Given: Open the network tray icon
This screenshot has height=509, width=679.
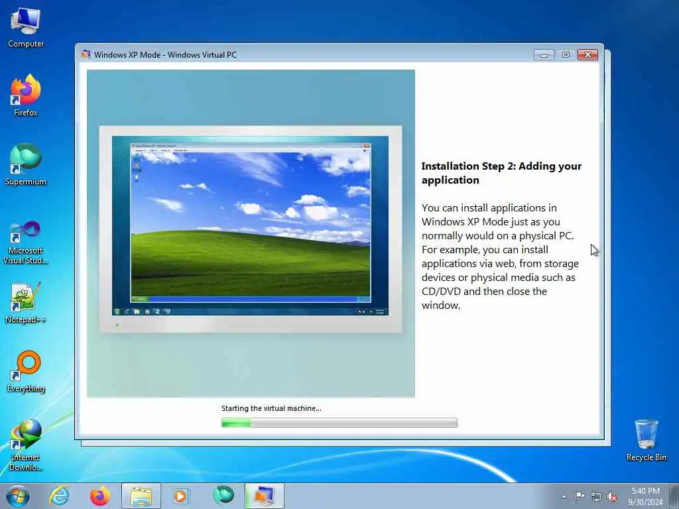Looking at the screenshot, I should 596,497.
